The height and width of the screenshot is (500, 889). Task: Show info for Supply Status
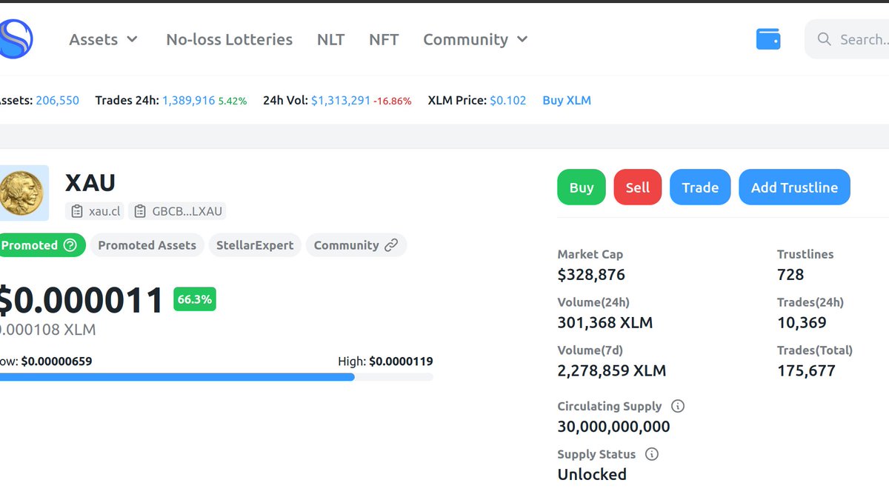pyautogui.click(x=651, y=454)
